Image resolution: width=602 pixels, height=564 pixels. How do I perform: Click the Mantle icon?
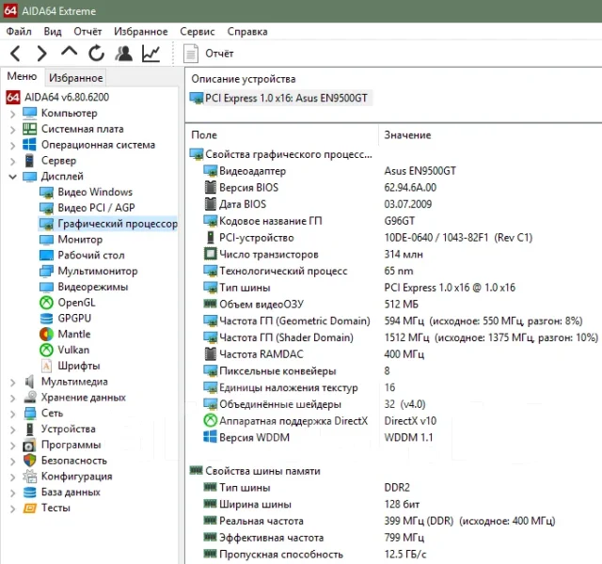click(46, 335)
